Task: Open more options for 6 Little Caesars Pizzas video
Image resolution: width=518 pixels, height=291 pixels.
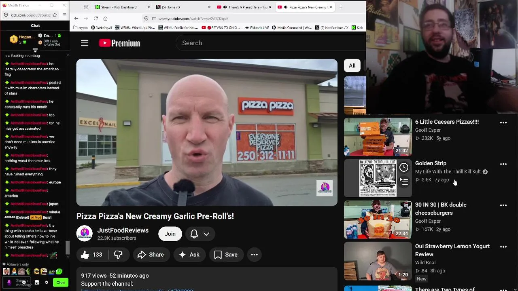Action: click(x=503, y=122)
